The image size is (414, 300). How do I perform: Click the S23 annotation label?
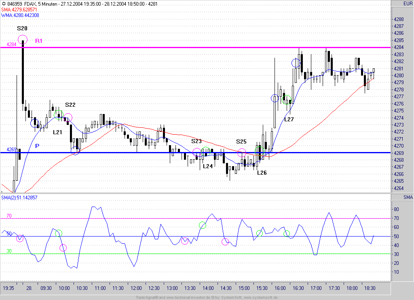(196, 141)
